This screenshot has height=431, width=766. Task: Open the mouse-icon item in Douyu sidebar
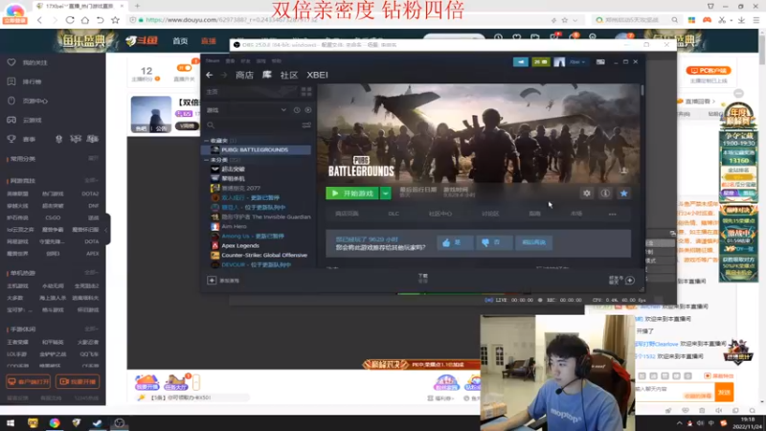click(x=28, y=101)
